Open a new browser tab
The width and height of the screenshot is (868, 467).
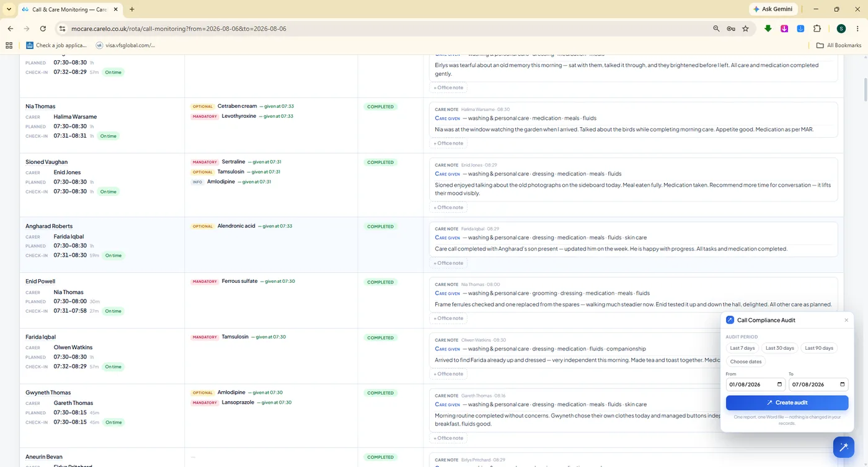(131, 9)
